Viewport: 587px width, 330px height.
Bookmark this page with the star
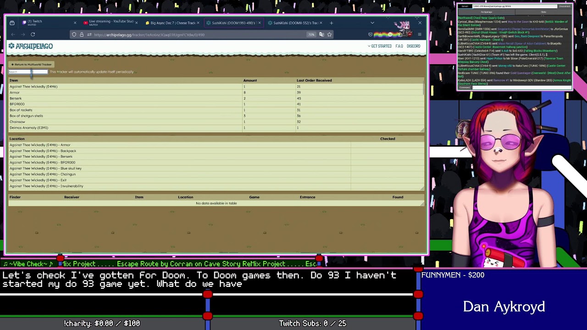[x=329, y=34]
